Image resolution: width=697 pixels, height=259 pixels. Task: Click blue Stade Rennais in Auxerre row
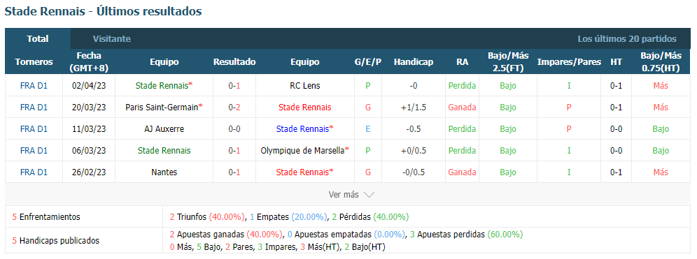pos(304,129)
